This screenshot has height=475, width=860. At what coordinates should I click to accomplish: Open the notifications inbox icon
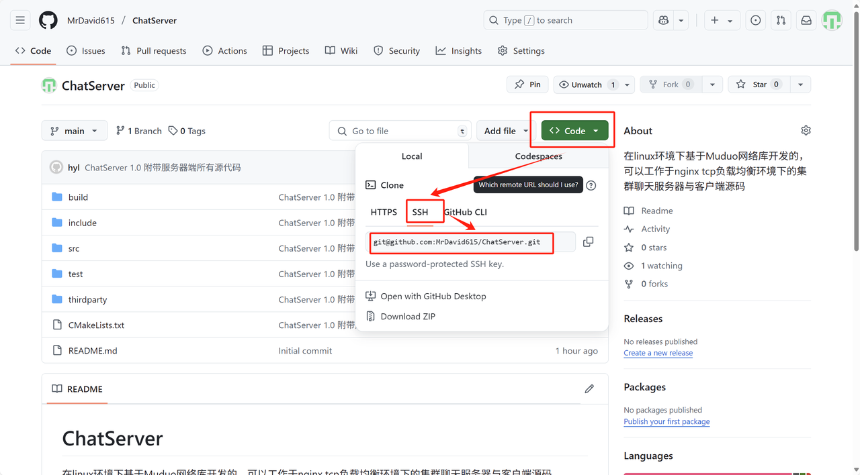pos(806,20)
